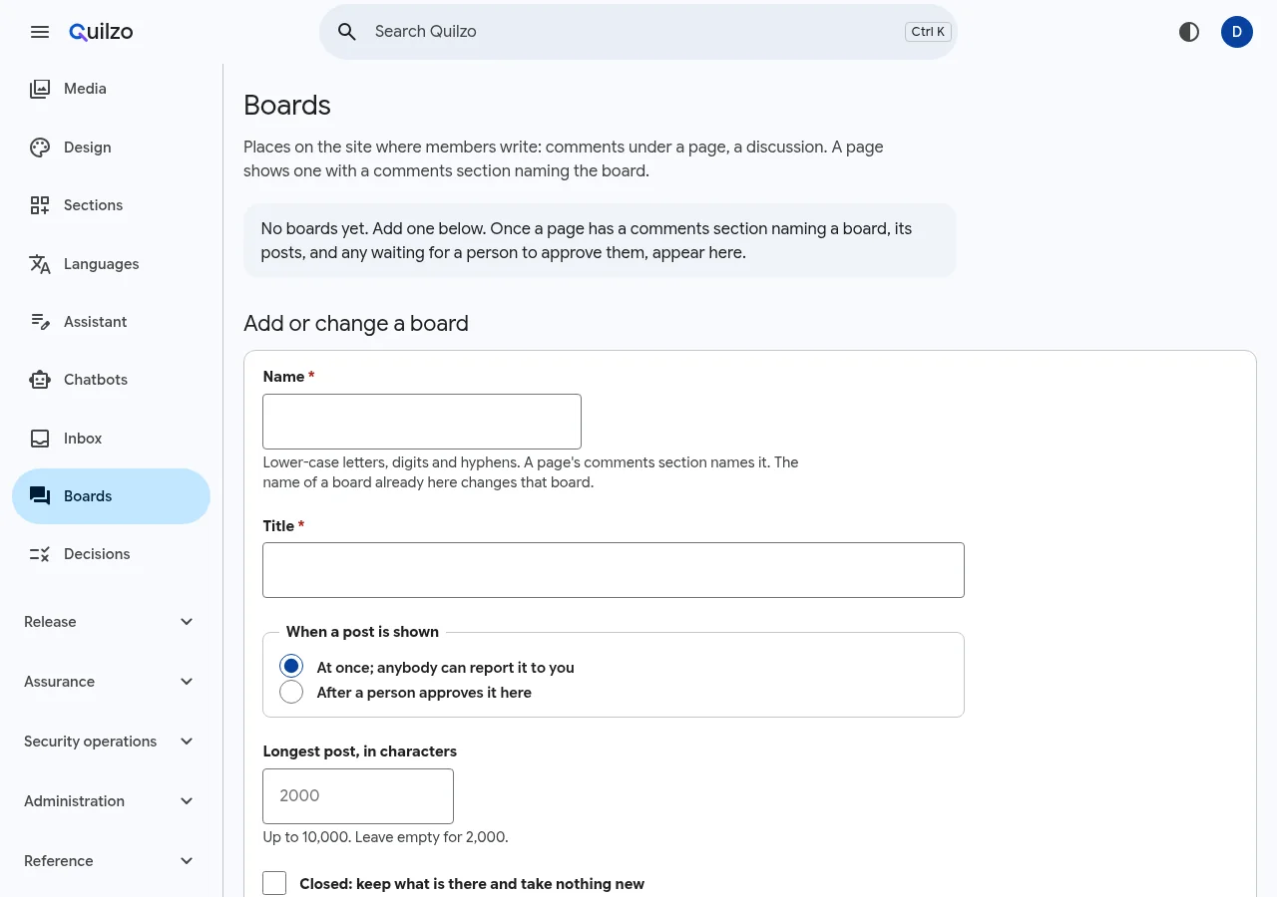Open the user avatar D menu
The width and height of the screenshot is (1277, 897).
click(x=1237, y=32)
